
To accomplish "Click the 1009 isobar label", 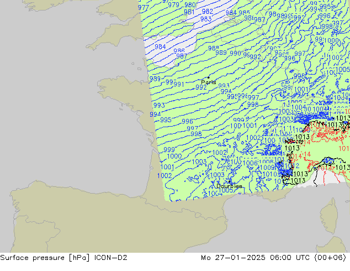I will 267,167.
